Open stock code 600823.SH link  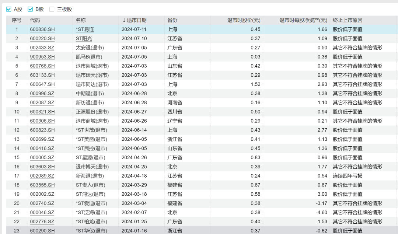tap(42, 130)
